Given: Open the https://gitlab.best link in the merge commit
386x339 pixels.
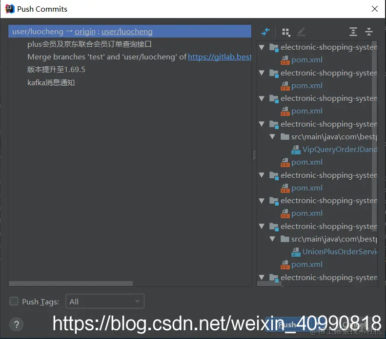Looking at the screenshot, I should click(220, 57).
